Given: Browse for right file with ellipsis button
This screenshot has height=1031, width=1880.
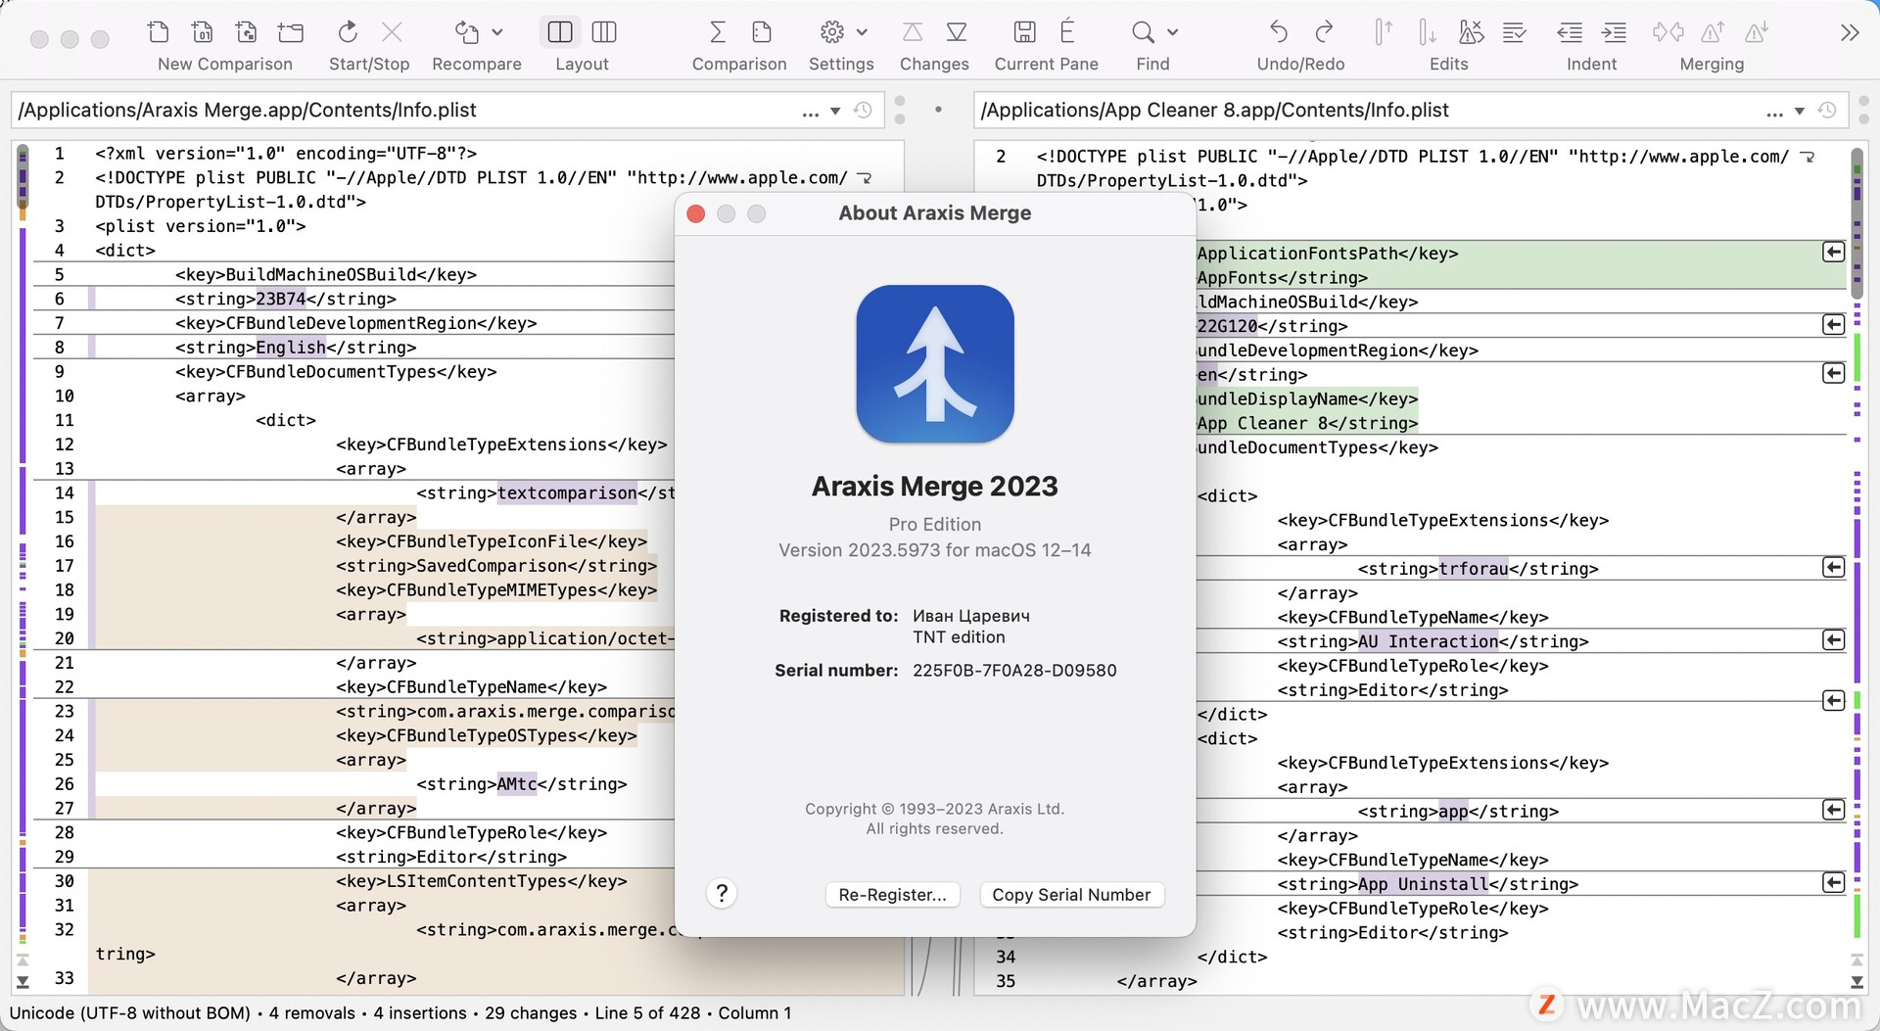Looking at the screenshot, I should point(1775,113).
